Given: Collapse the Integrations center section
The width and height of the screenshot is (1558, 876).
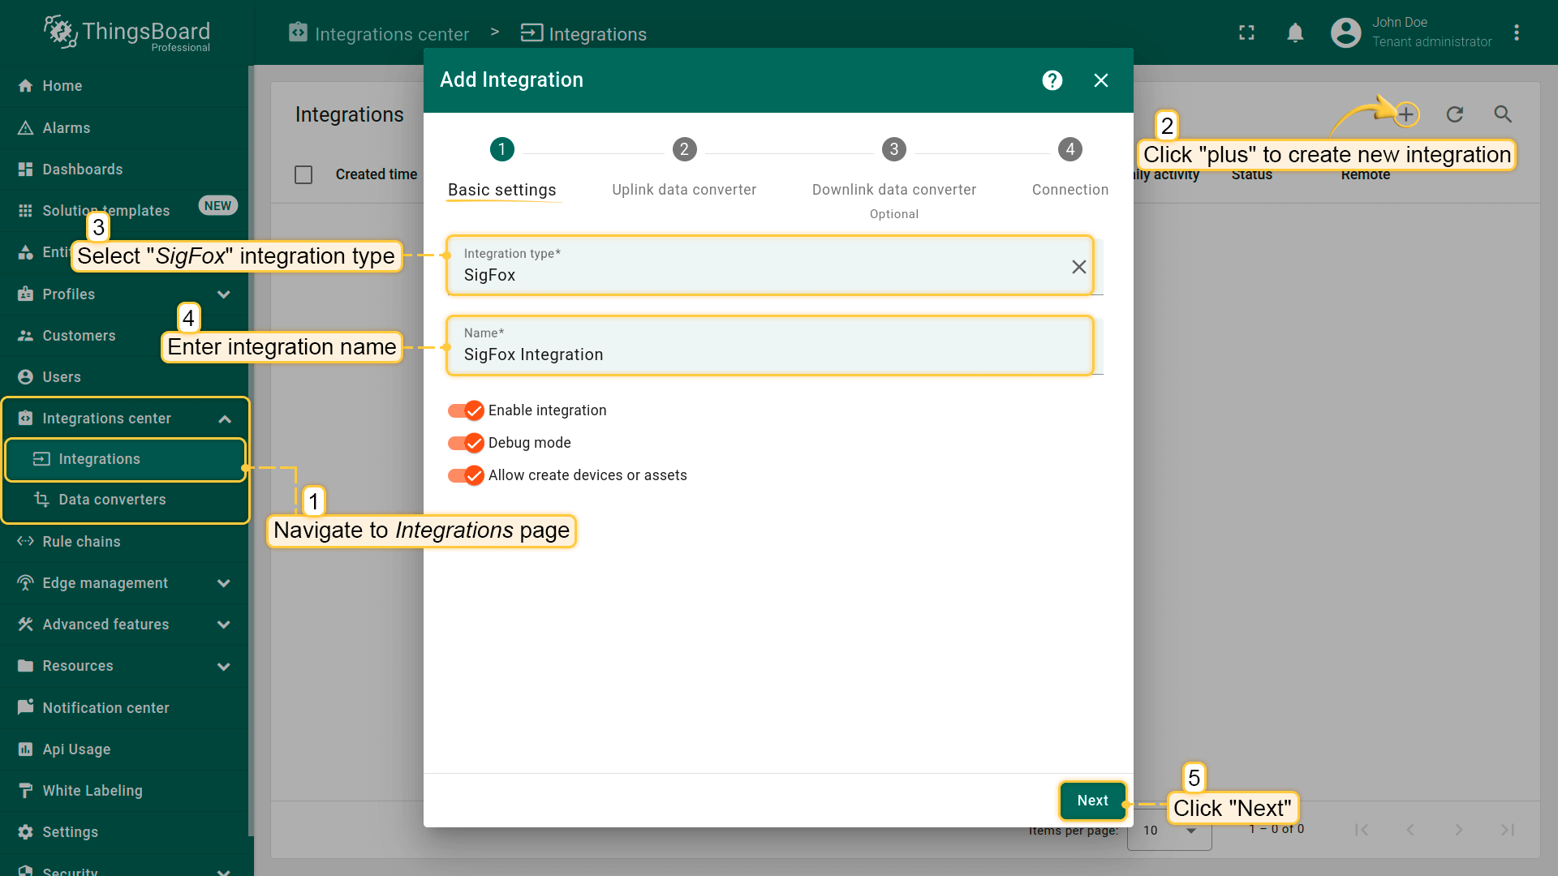Looking at the screenshot, I should pyautogui.click(x=225, y=419).
